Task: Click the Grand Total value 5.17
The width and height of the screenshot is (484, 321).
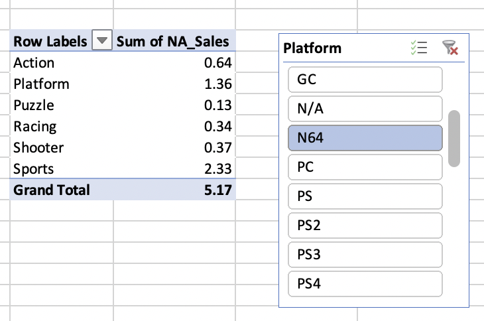Action: pyautogui.click(x=217, y=190)
